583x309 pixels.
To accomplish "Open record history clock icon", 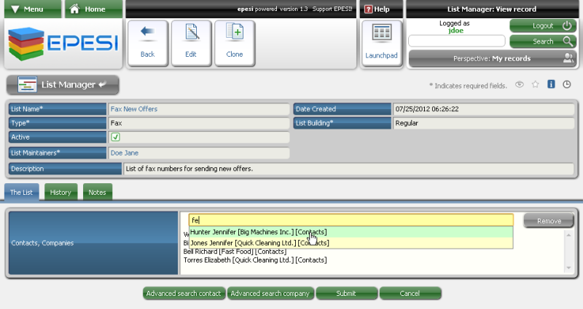I will click(567, 84).
